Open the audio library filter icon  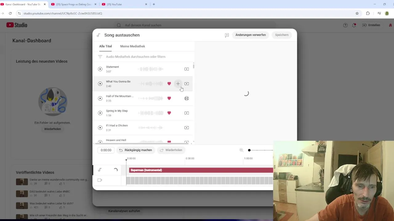pyautogui.click(x=100, y=57)
